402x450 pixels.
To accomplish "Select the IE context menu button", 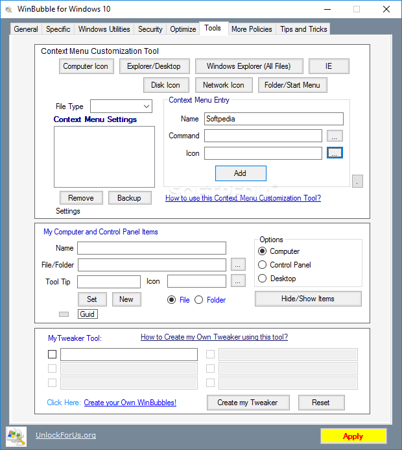I will (329, 66).
